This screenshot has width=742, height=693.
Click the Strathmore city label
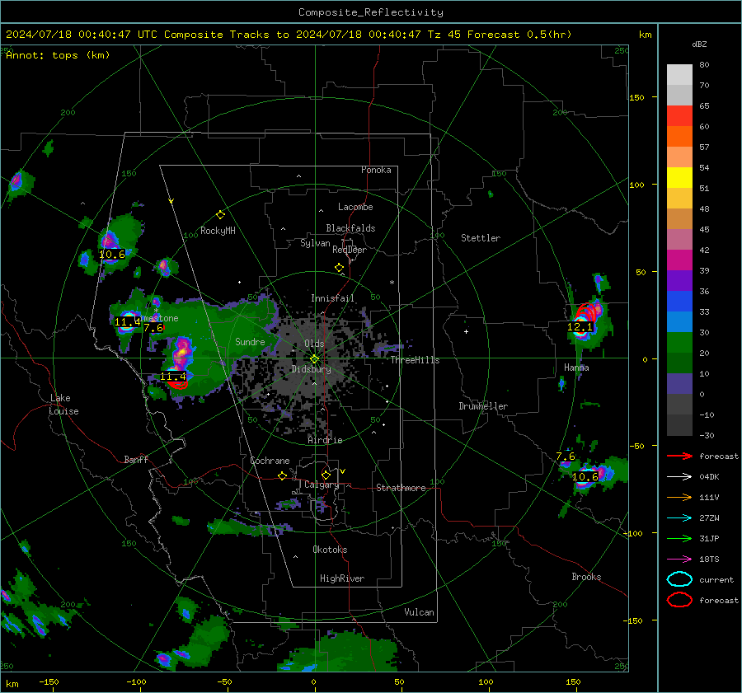click(401, 488)
